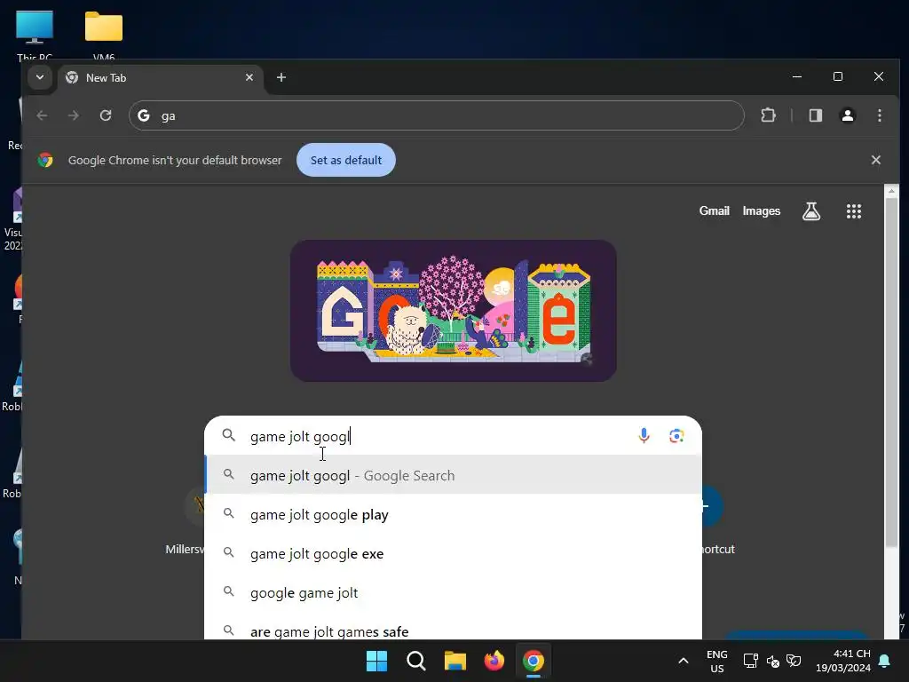The image size is (909, 682).
Task: Close the New Tab tab
Action: pos(249,77)
